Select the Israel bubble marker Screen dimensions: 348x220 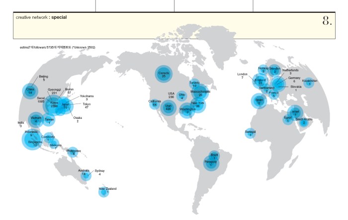point(295,112)
